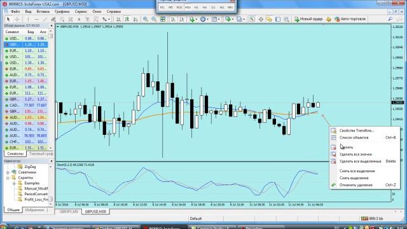Select the text 'A' tool
The image size is (407, 229).
(79, 19)
